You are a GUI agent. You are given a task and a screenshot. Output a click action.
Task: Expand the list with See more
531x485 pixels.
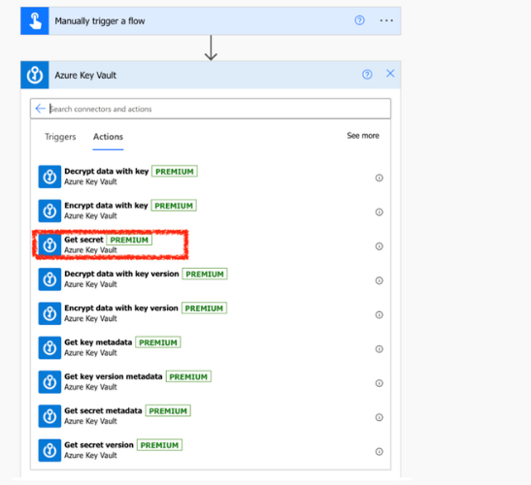coord(363,136)
